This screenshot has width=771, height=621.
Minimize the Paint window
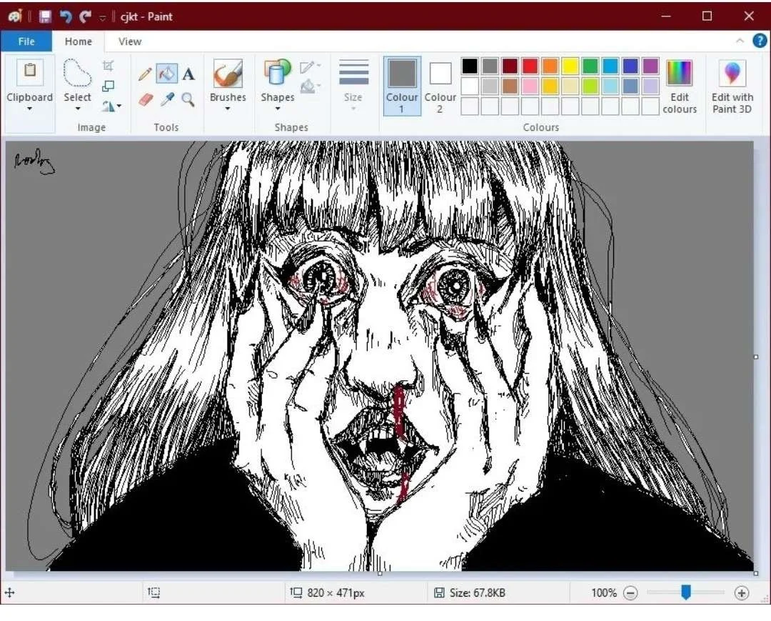(x=666, y=16)
